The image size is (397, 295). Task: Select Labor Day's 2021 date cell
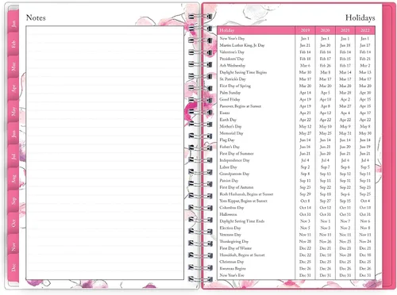pyautogui.click(x=345, y=167)
